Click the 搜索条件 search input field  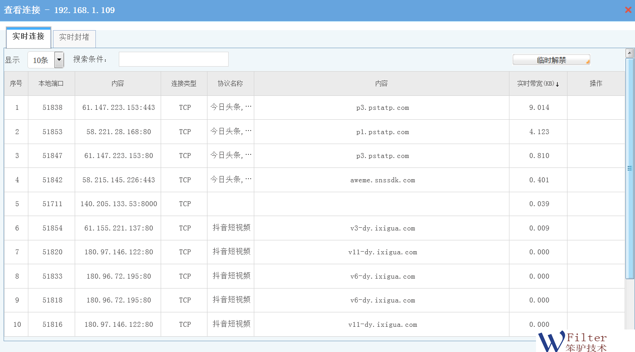point(173,59)
